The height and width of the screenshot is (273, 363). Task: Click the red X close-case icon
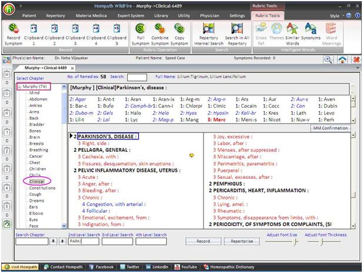point(357,60)
